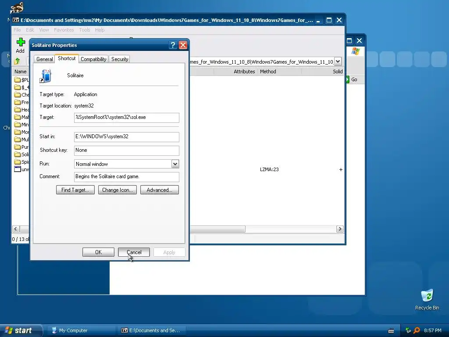449x337 pixels.
Task: Click Cancel in Solitaire Properties
Action: click(x=134, y=252)
